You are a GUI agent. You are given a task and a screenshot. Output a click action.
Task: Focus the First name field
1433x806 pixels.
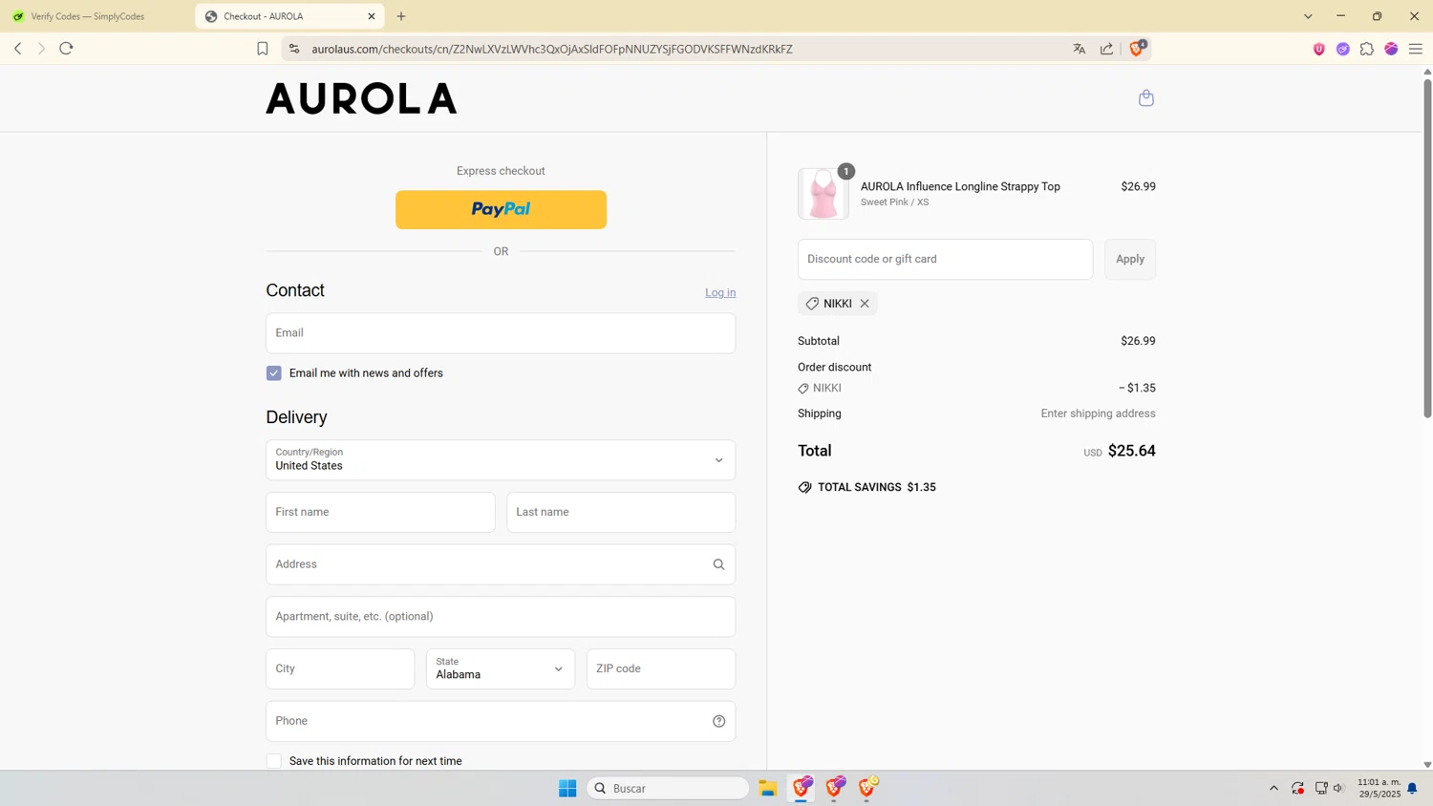380,512
